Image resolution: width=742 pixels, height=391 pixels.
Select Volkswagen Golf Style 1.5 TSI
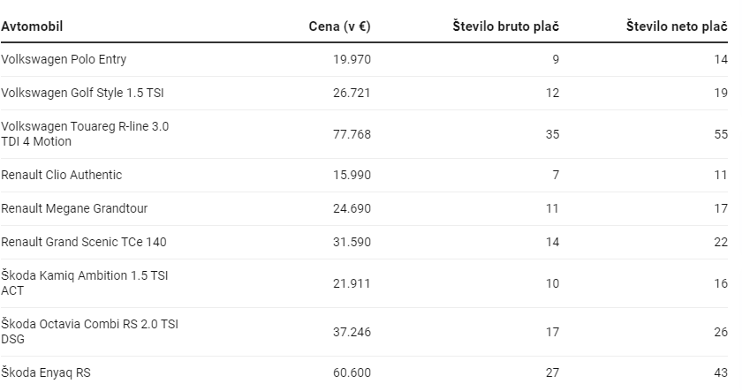pyautogui.click(x=82, y=93)
